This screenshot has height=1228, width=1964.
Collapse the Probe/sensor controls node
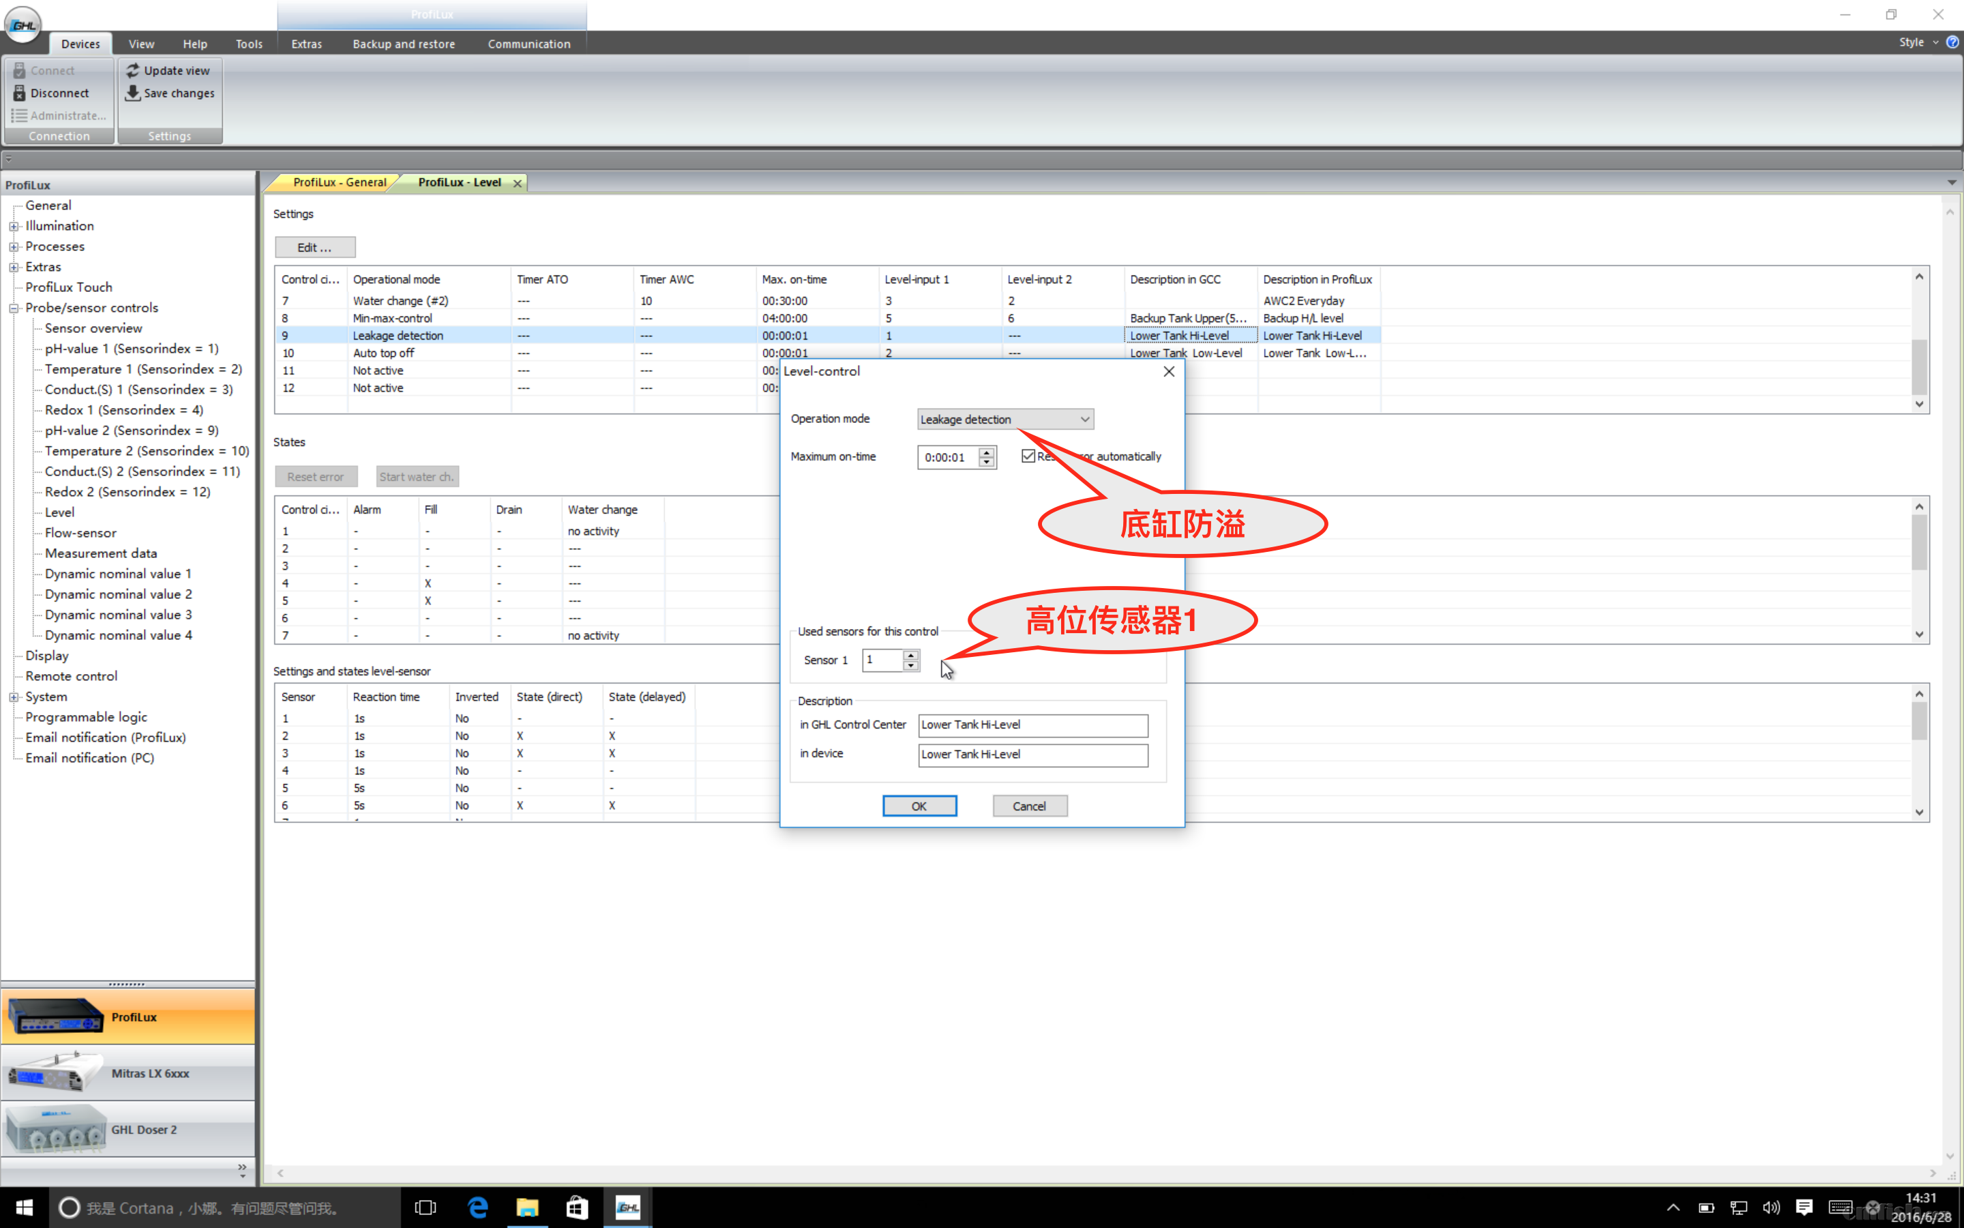coord(14,308)
